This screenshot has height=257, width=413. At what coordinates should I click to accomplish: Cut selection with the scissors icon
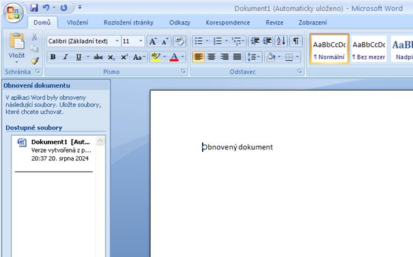35,37
